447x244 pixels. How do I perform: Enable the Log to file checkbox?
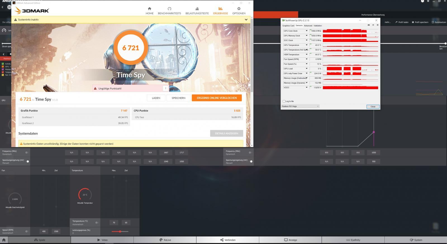coord(284,101)
